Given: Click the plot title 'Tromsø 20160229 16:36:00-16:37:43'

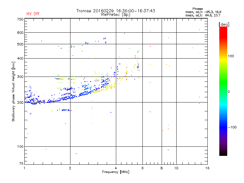Looking at the screenshot, I should (116, 11).
